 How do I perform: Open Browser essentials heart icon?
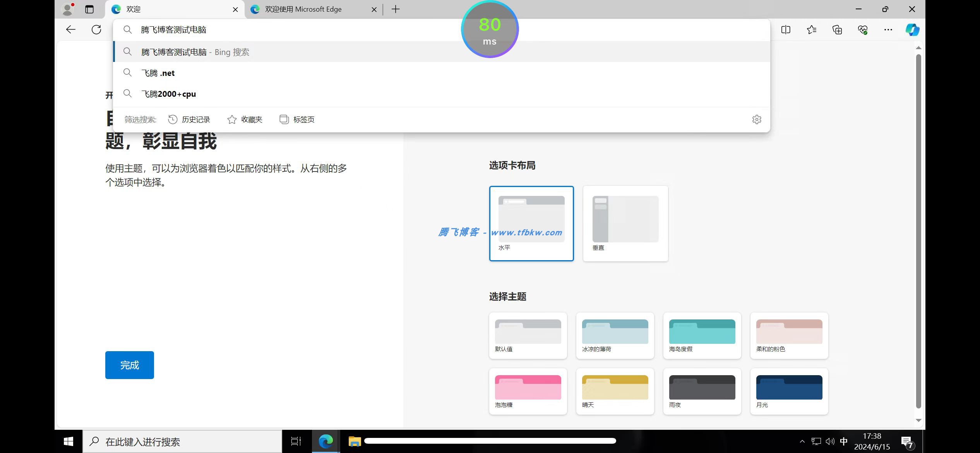click(863, 30)
